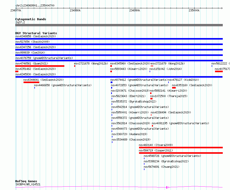Viewport: 230px width, 190px height.
Task: Open nsv6351462 (Sedlazeck2020) variant
Action: [x=36, y=69]
